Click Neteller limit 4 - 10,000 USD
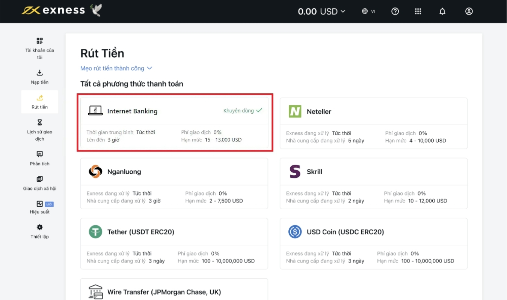Image resolution: width=507 pixels, height=300 pixels. [428, 141]
